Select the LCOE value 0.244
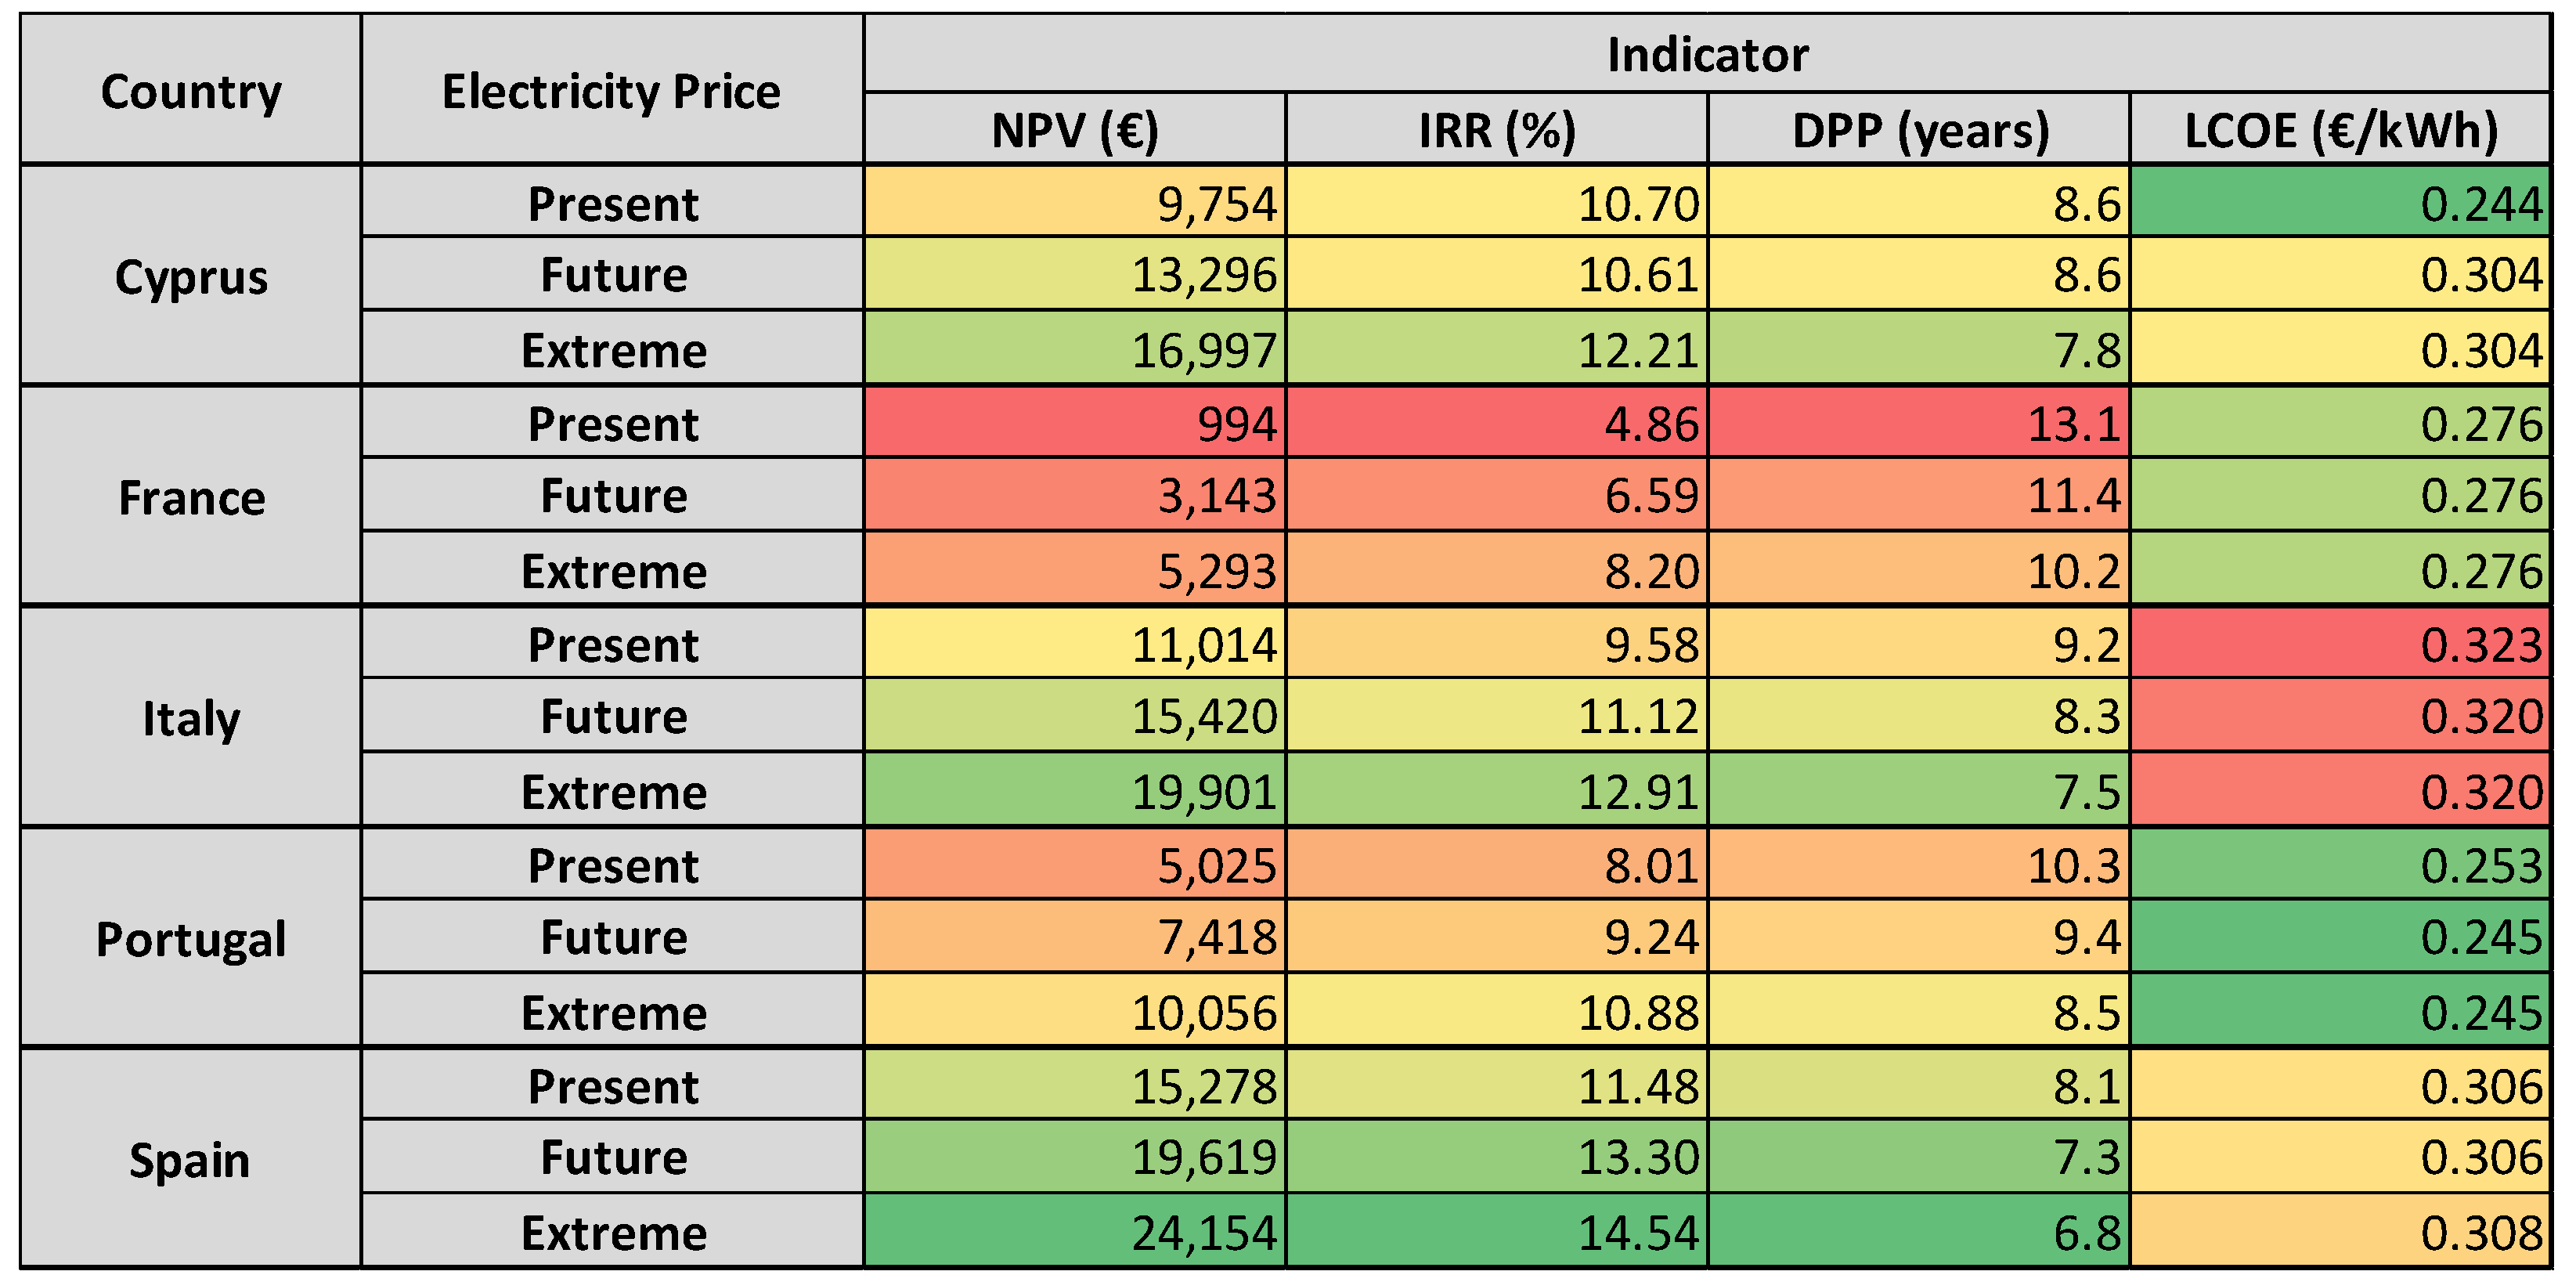2576x1282 pixels. click(x=2340, y=203)
